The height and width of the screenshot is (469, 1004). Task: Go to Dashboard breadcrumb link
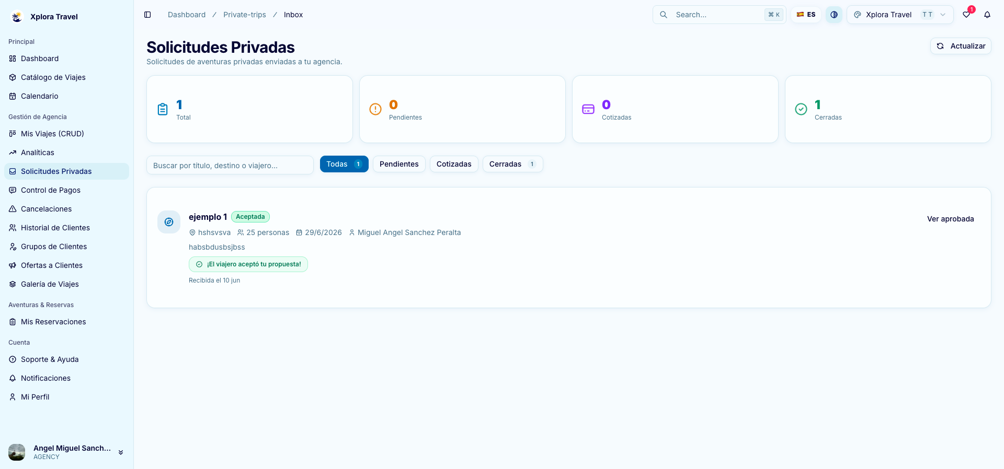click(187, 15)
